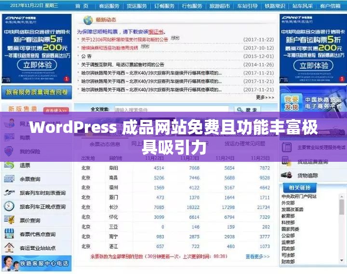347x274 pixels.
Task: Open the 公告 news item dated 2015-12-01
Action: 86,56
